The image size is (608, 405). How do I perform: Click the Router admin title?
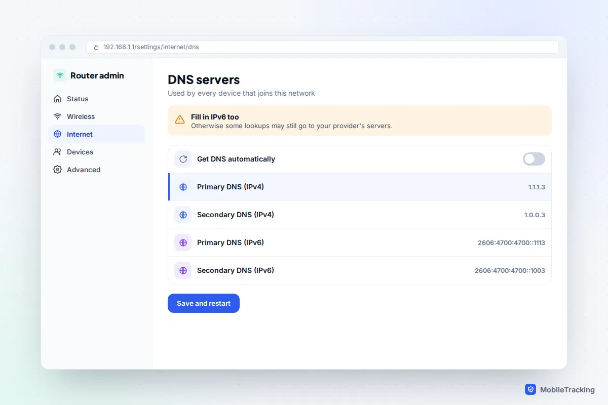coord(97,75)
